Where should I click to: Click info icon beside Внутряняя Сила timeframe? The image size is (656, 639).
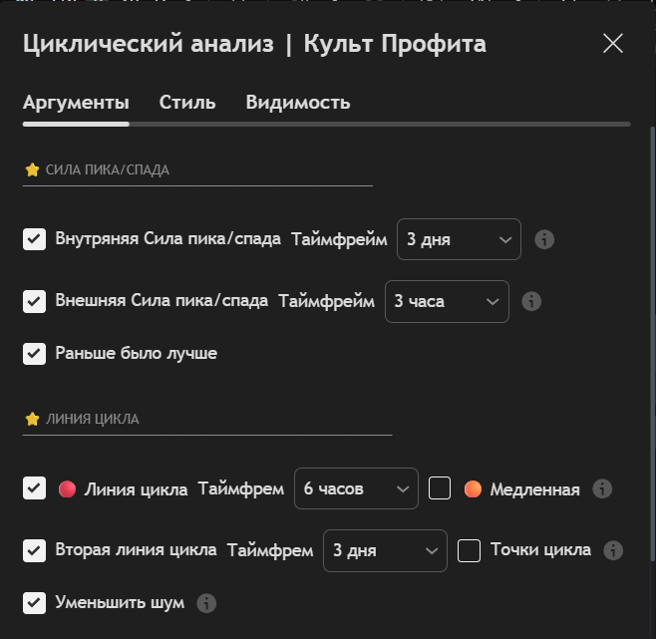coord(544,239)
